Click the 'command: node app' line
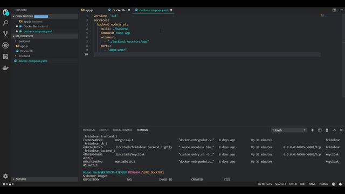 [115, 33]
